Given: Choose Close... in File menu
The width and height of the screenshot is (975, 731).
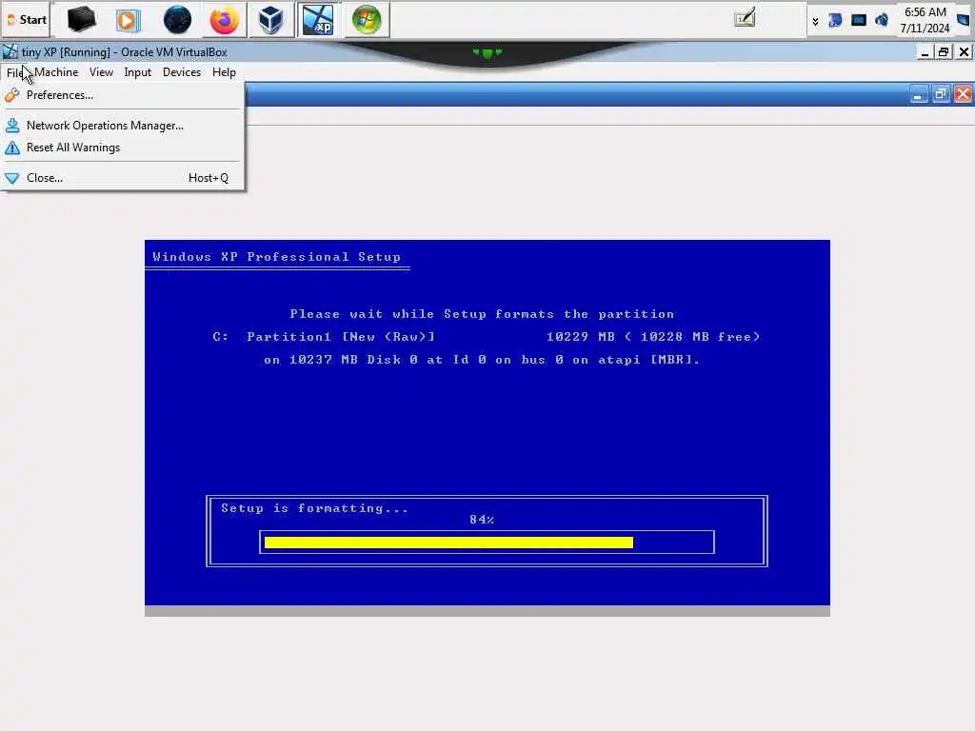Looking at the screenshot, I should pos(123,178).
